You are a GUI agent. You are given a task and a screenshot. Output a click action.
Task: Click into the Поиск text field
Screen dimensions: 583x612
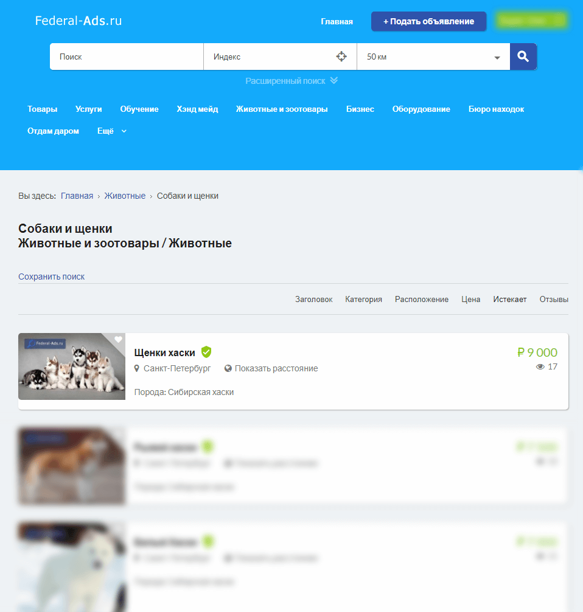(x=127, y=57)
